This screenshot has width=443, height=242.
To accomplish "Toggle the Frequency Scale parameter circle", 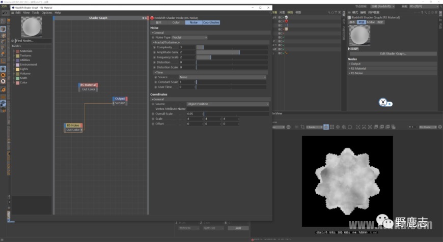I will [154, 57].
